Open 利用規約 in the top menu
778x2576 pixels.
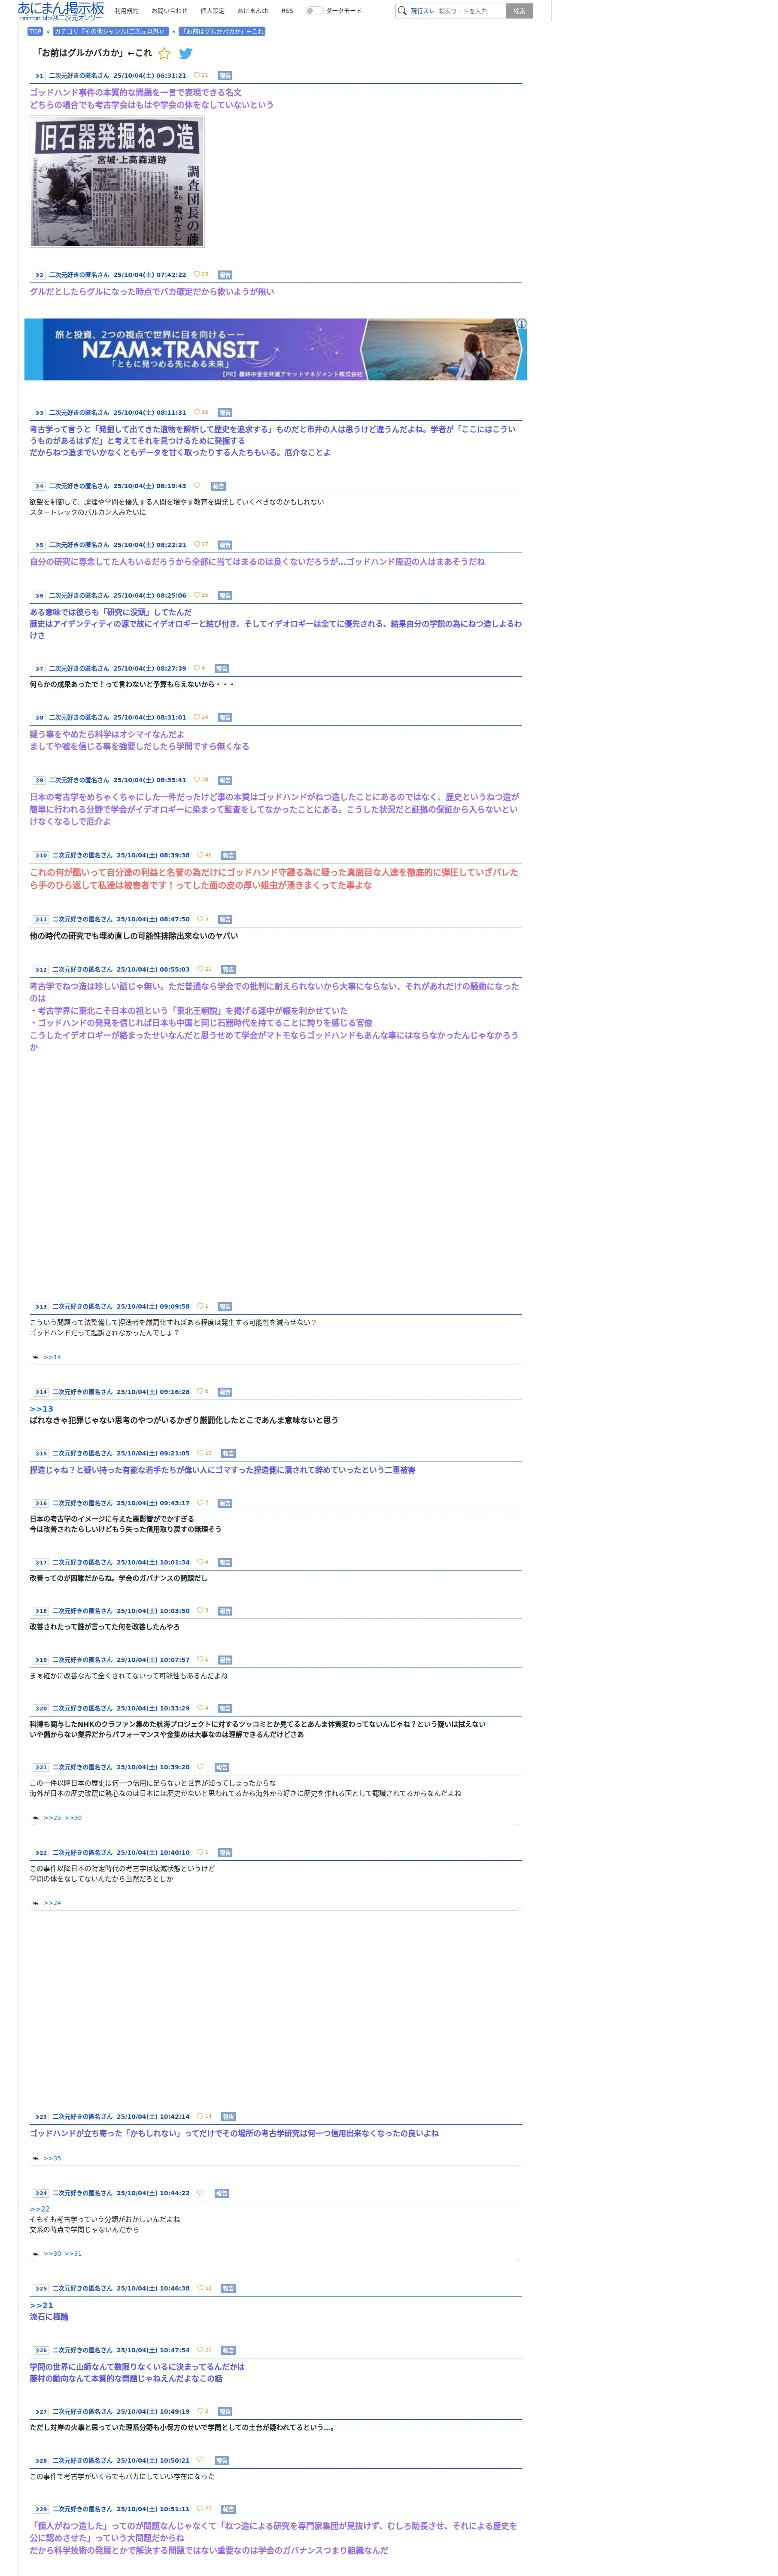127,11
